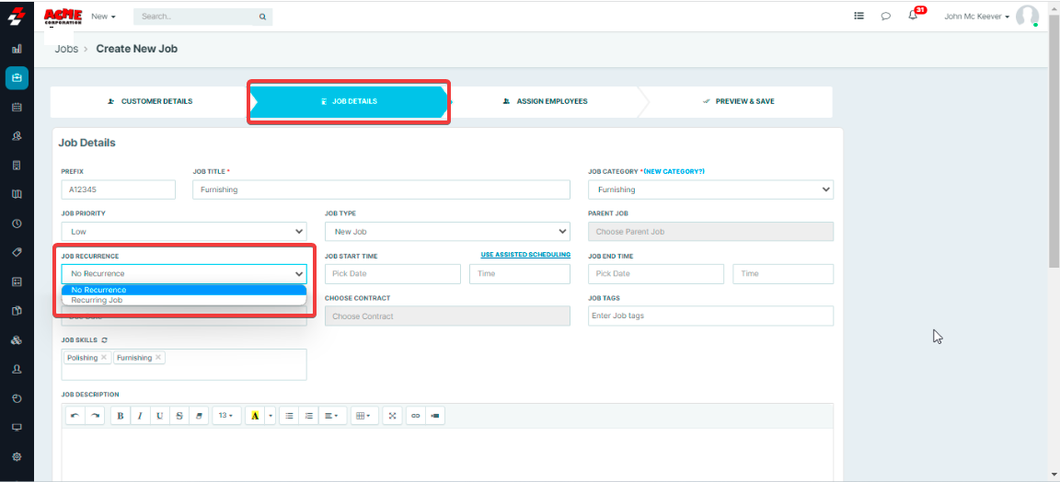
Task: Open the Job Type dropdown
Action: click(447, 231)
